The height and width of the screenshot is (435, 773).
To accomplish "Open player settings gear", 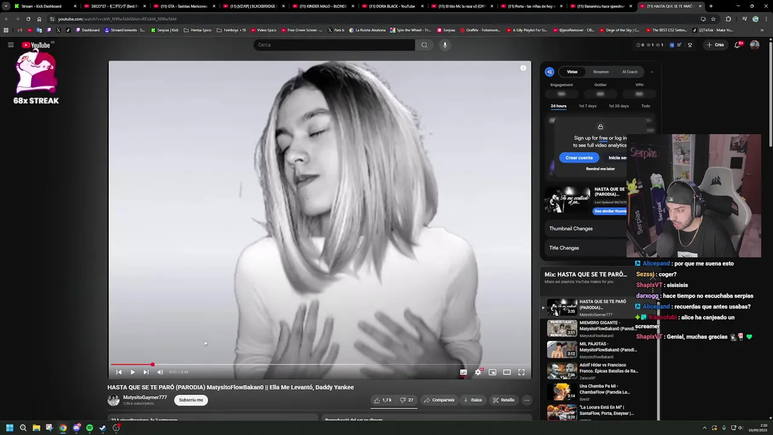I will click(x=478, y=372).
